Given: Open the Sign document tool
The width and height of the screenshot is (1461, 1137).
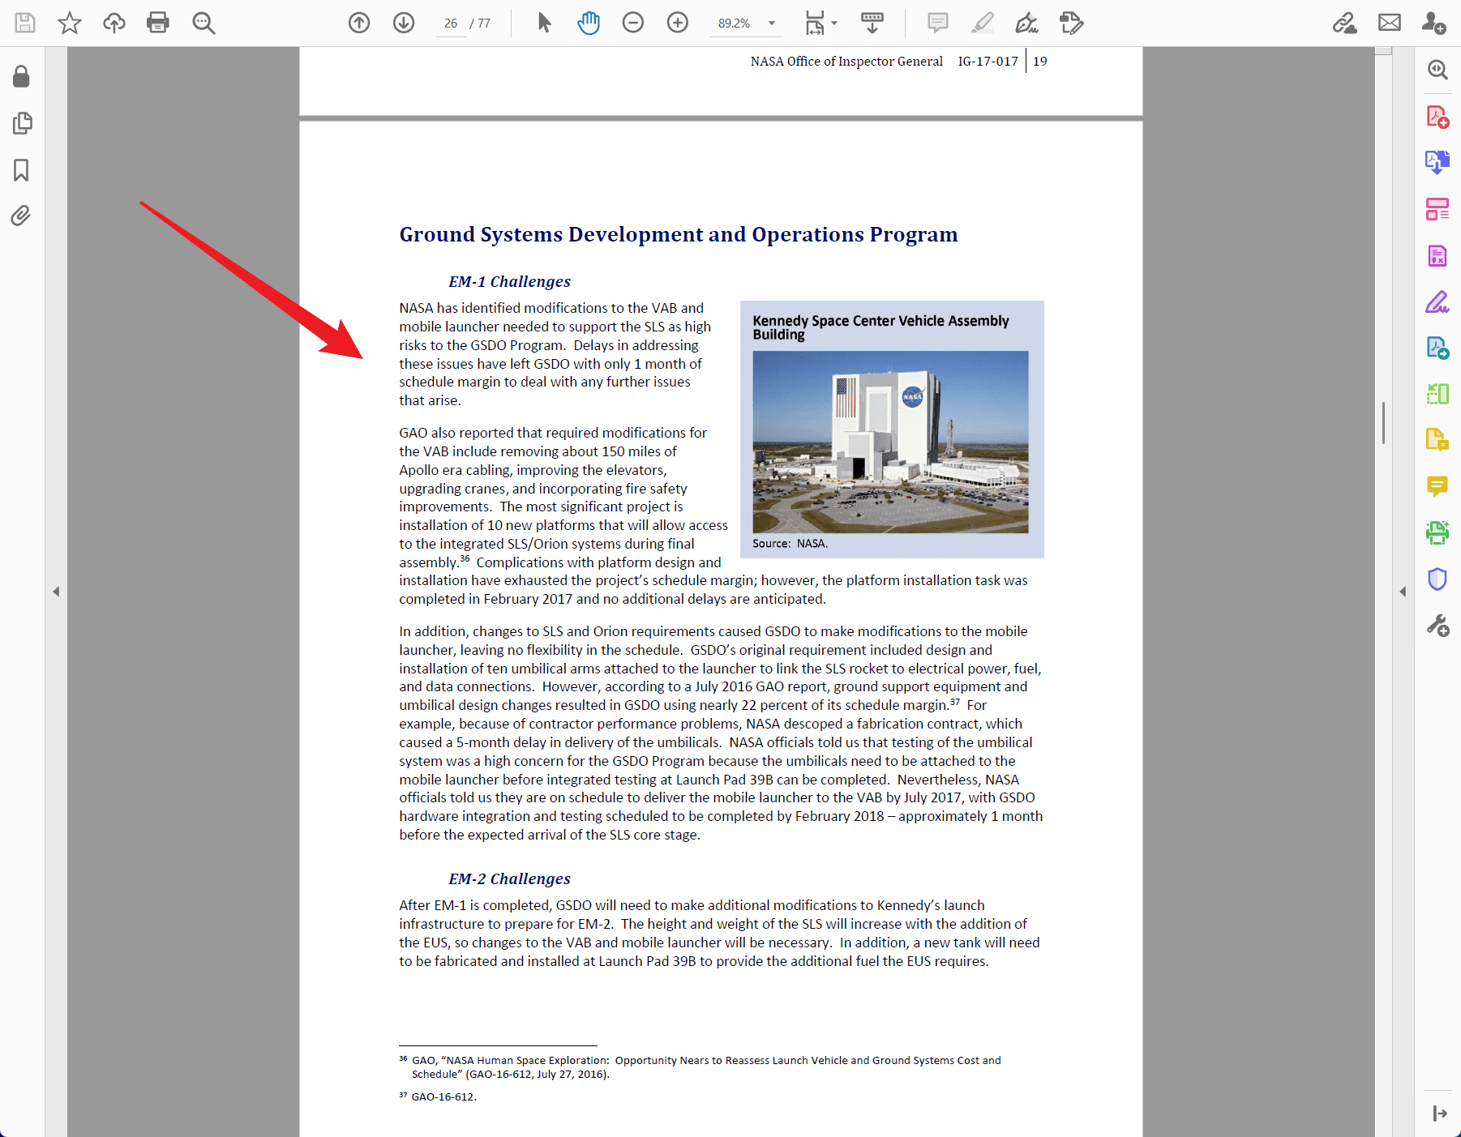Looking at the screenshot, I should (1027, 23).
